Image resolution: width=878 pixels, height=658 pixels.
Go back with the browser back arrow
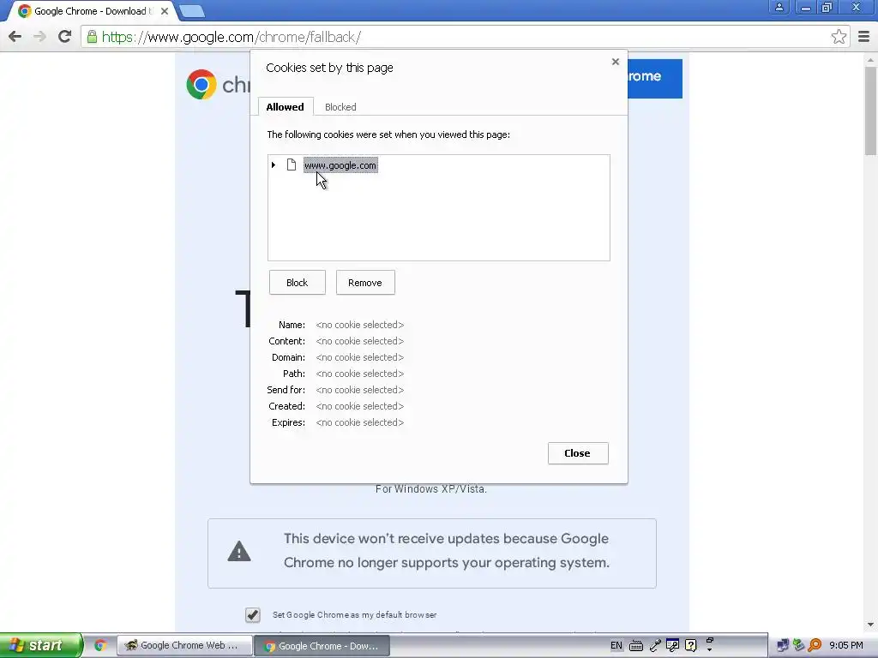[x=15, y=37]
